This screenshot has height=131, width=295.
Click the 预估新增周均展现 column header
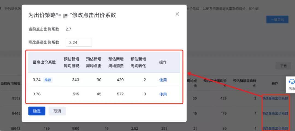71,62
